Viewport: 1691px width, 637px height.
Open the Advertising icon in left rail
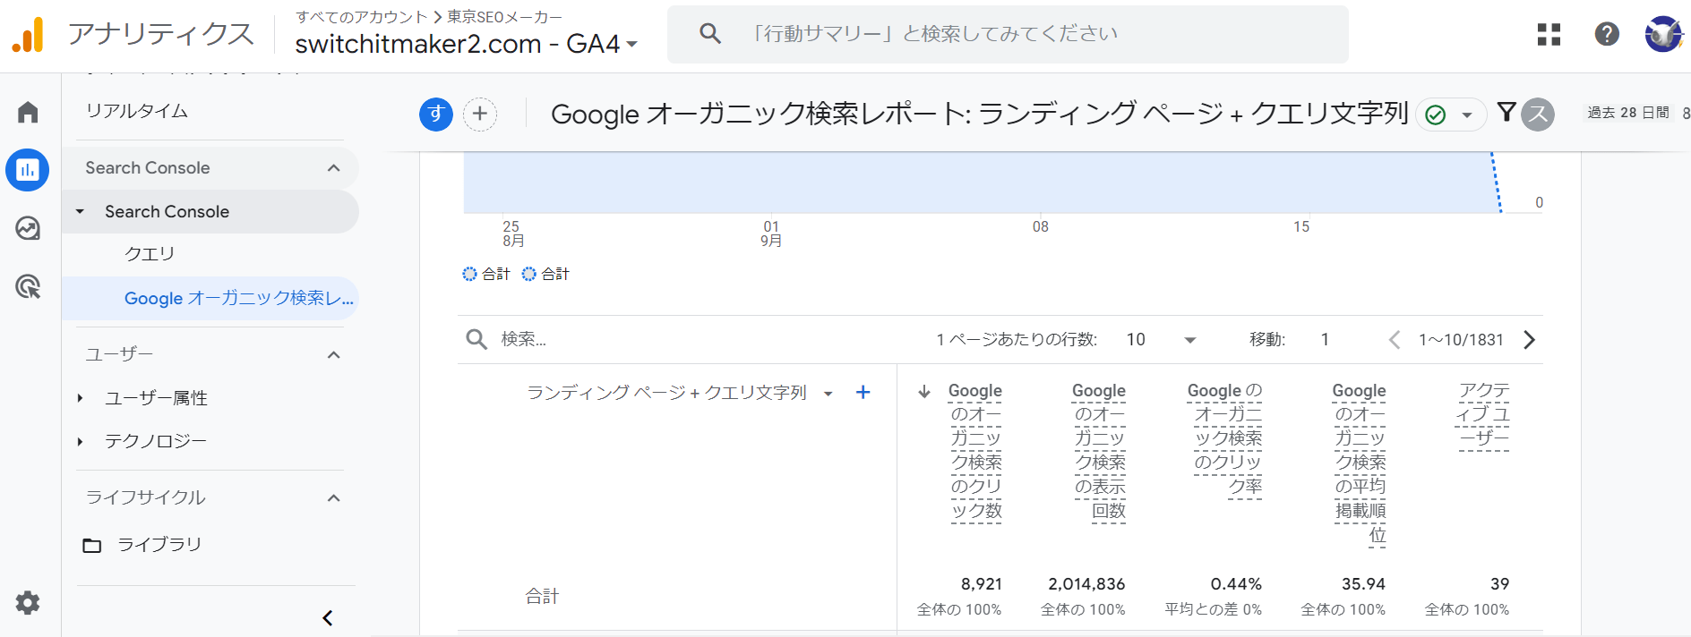28,287
